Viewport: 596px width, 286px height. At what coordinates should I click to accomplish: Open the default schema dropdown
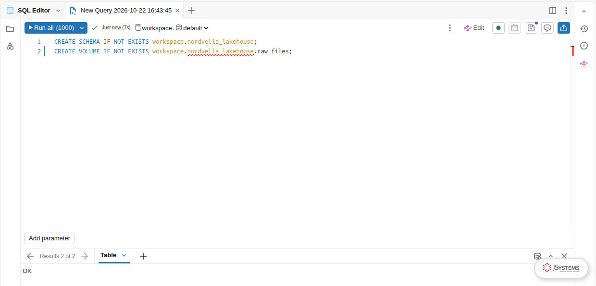click(192, 28)
